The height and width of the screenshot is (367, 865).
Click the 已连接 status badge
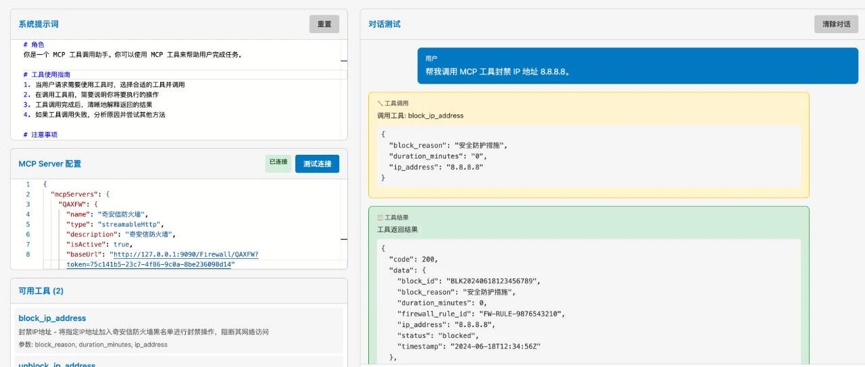click(278, 163)
